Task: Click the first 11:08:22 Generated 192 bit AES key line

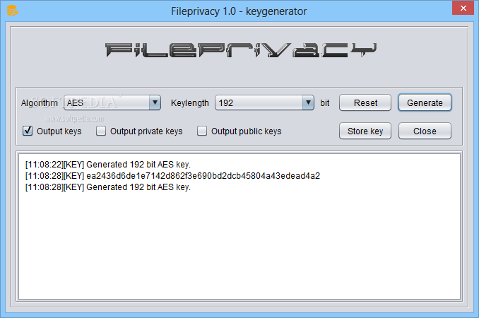Action: [x=108, y=165]
